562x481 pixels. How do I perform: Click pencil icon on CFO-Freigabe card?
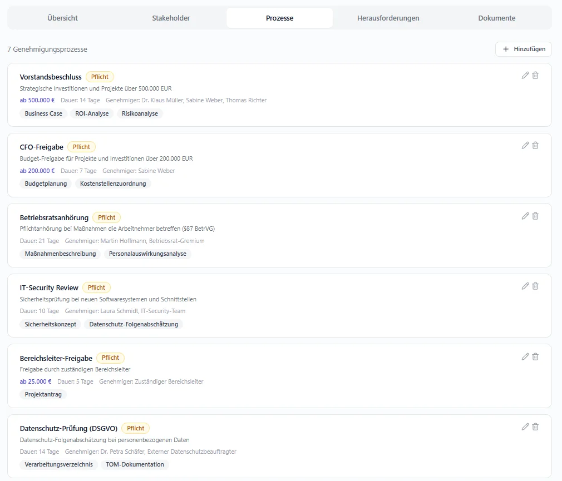525,145
